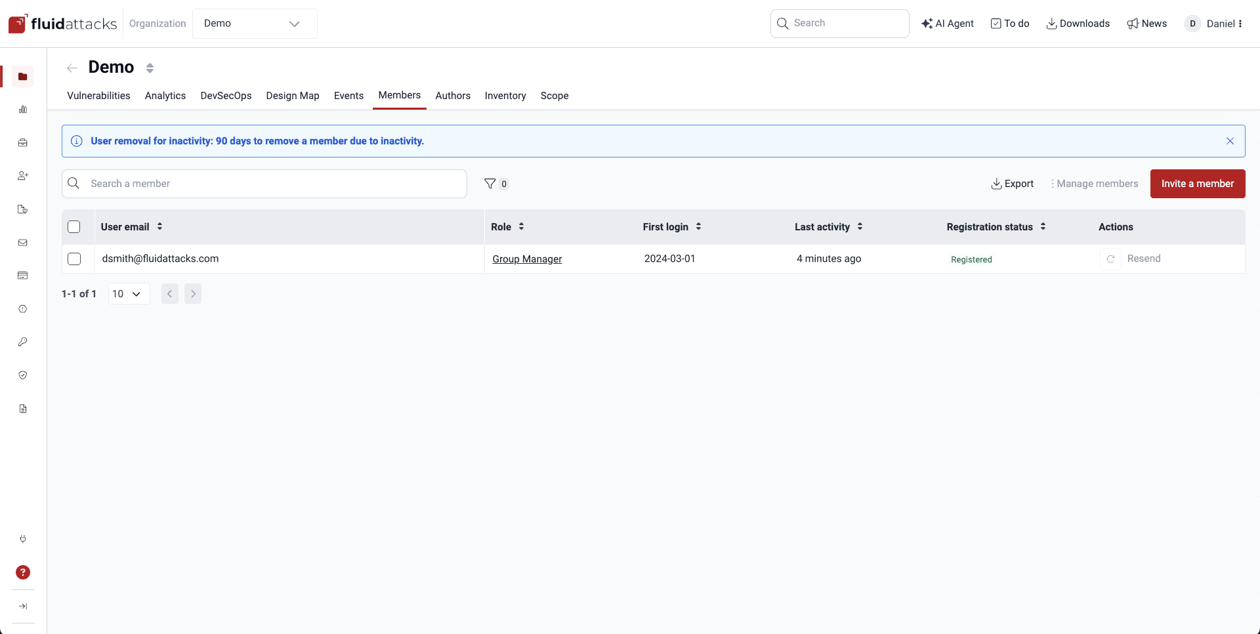Dismiss the user removal inactivity banner

[x=1230, y=140]
